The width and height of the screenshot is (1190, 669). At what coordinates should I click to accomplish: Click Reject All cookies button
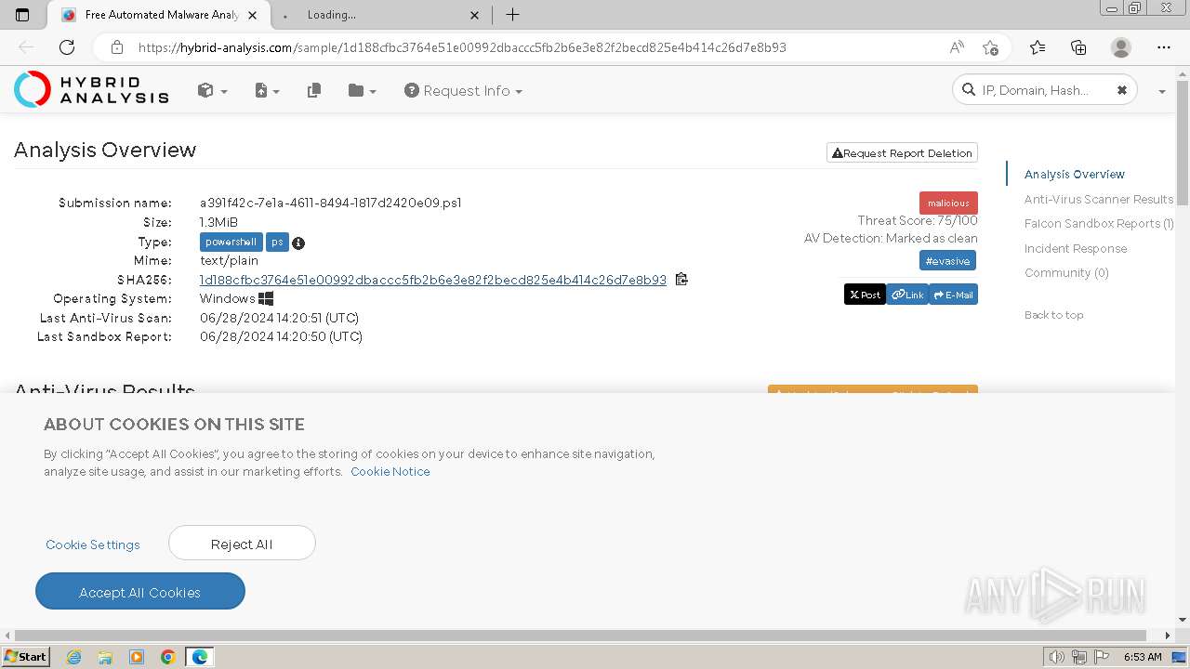(242, 544)
